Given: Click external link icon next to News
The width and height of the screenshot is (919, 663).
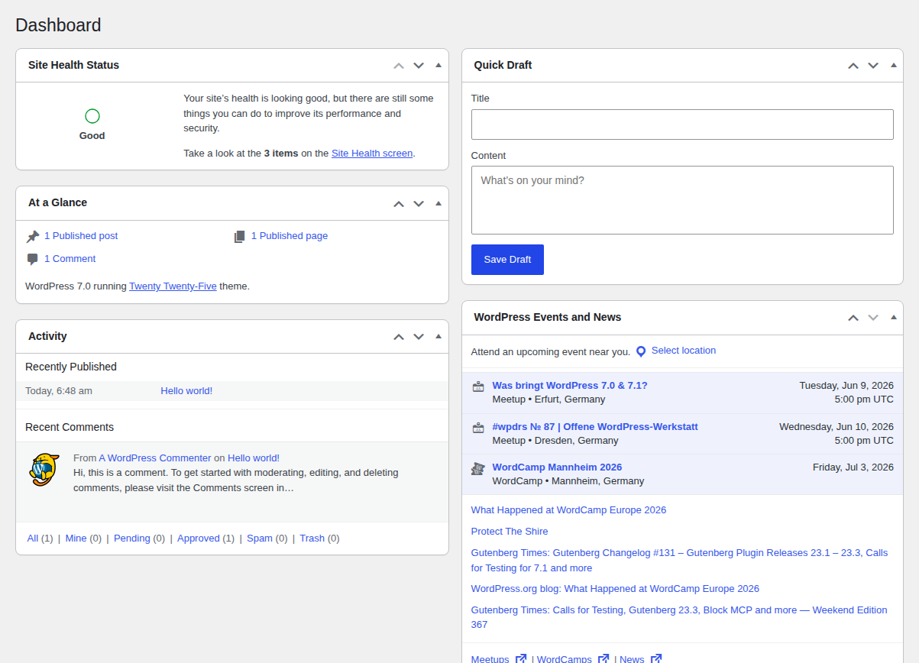Looking at the screenshot, I should point(655,658).
